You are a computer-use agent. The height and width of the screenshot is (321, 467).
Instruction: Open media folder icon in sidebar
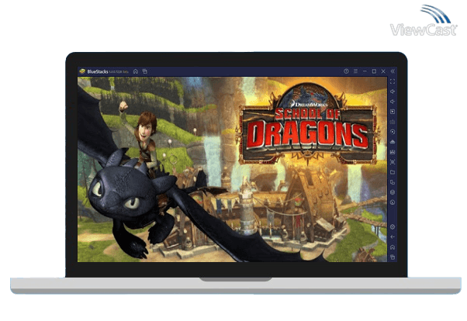[393, 172]
